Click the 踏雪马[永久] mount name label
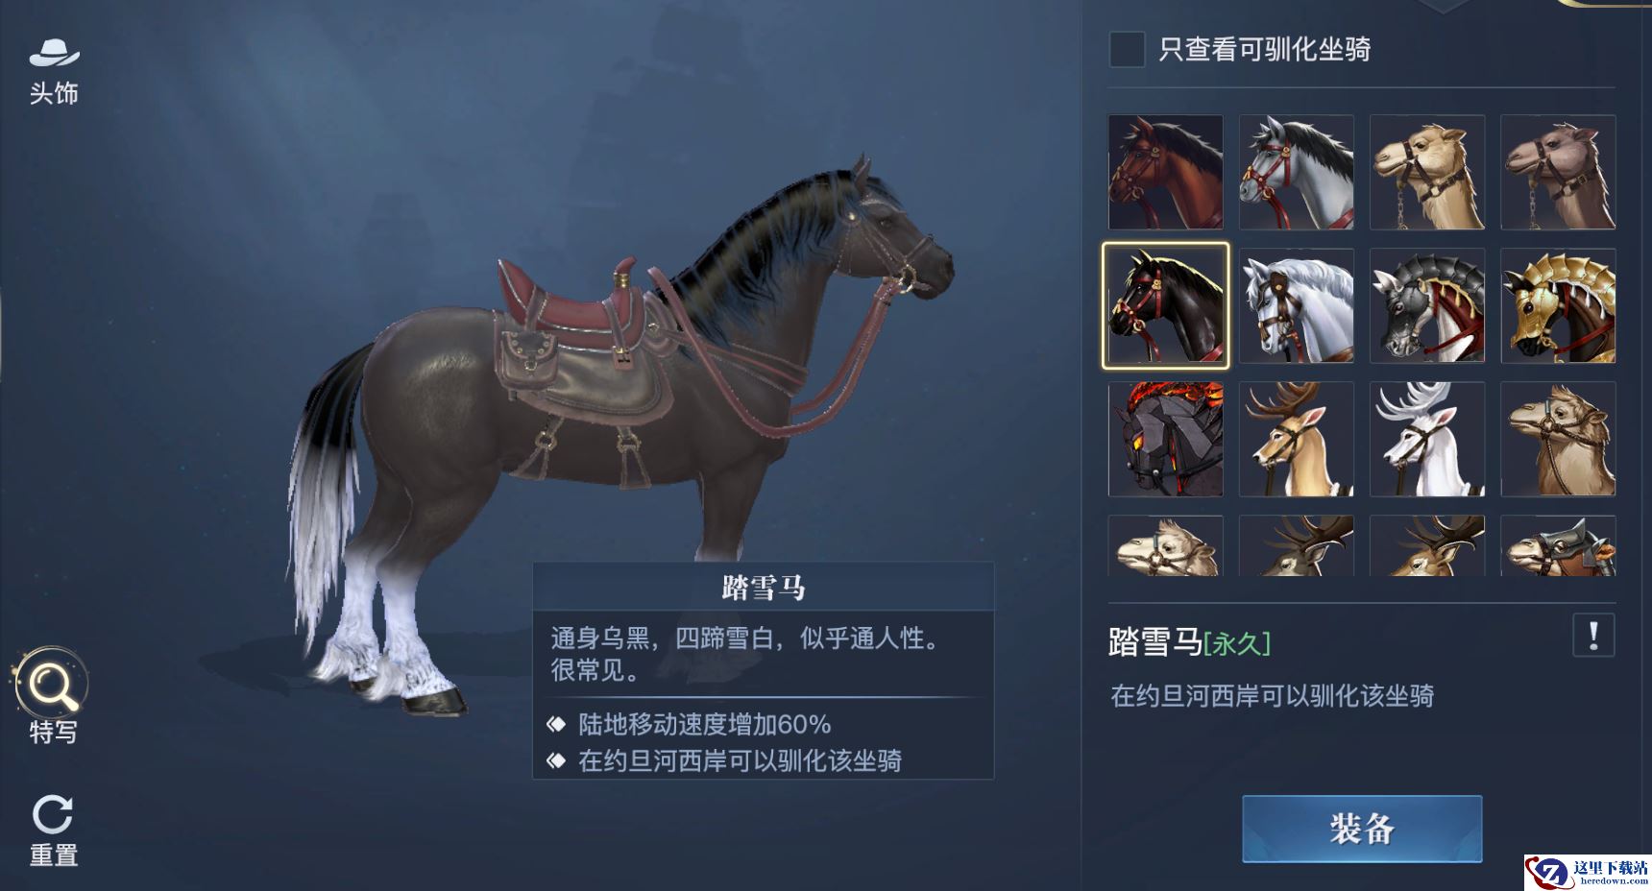The image size is (1652, 891). (1189, 641)
